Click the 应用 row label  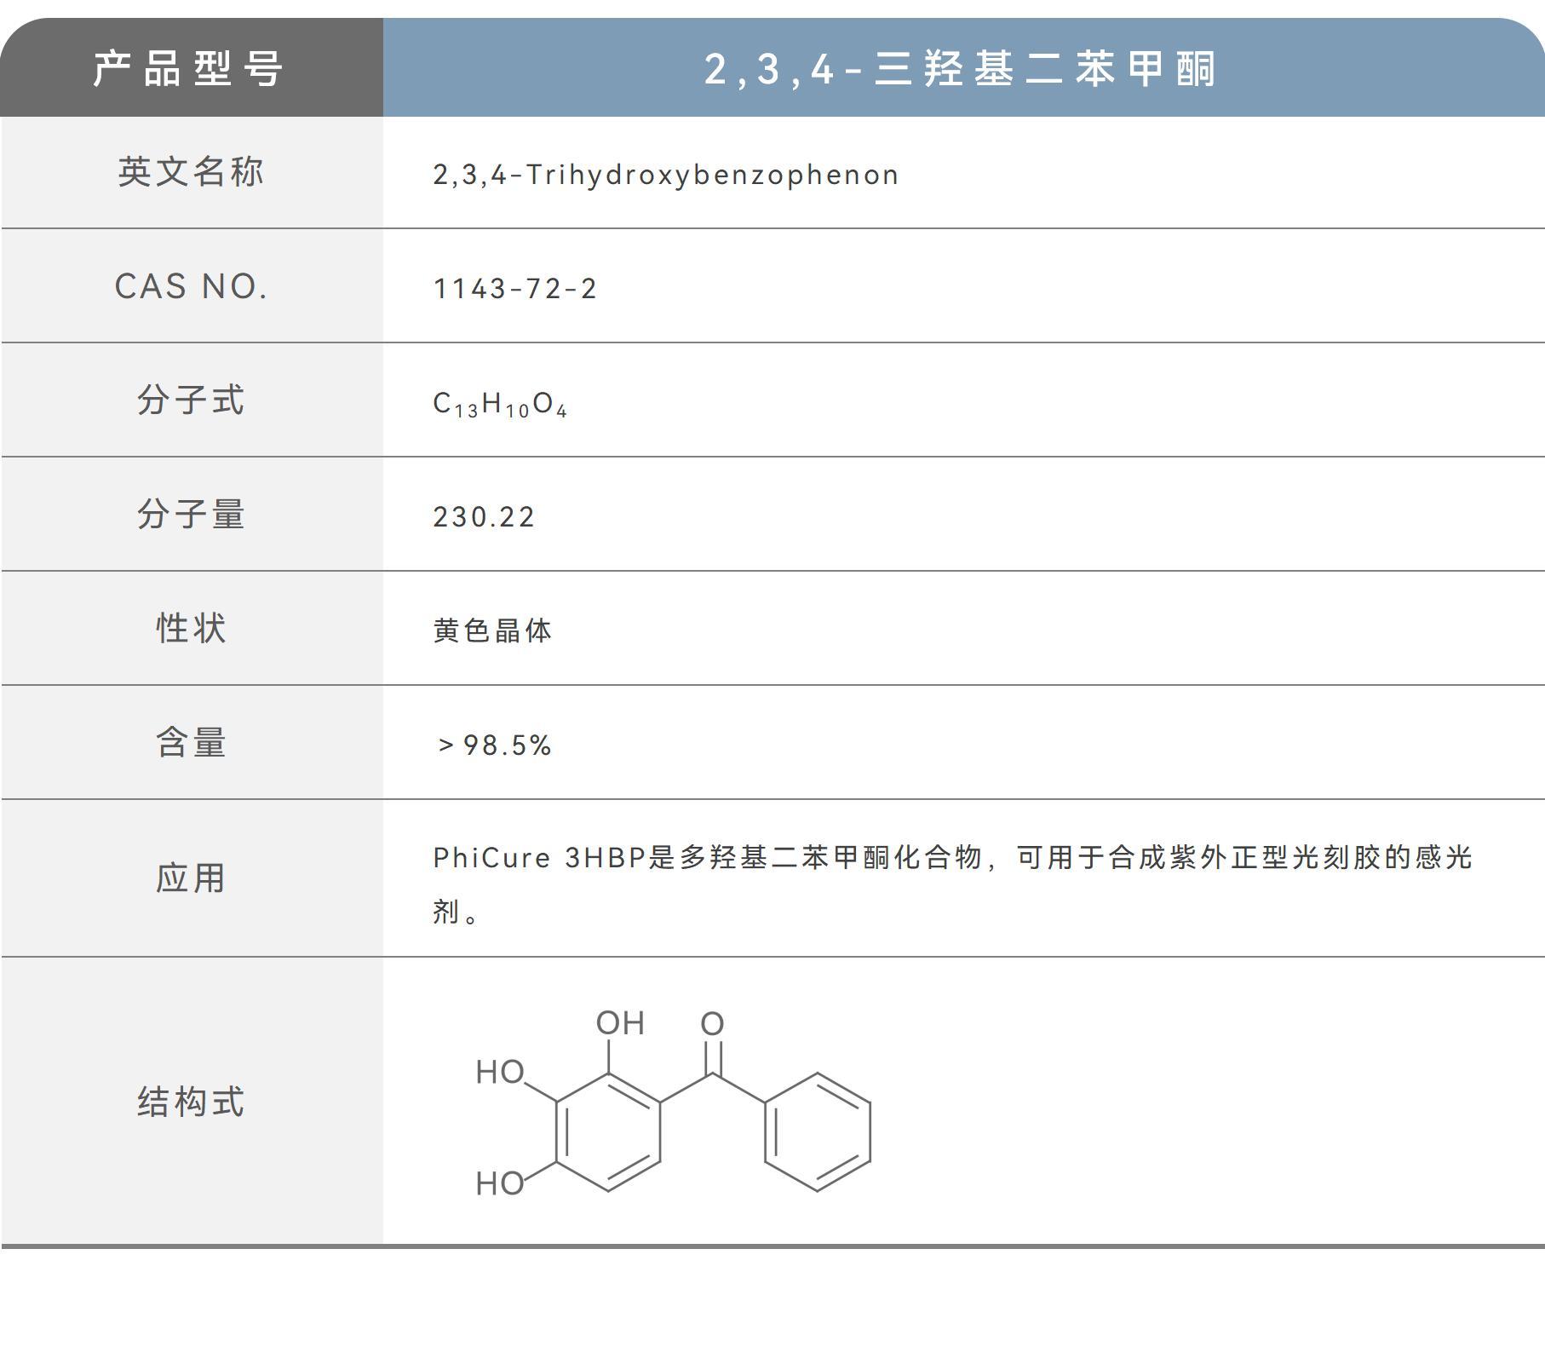point(192,886)
